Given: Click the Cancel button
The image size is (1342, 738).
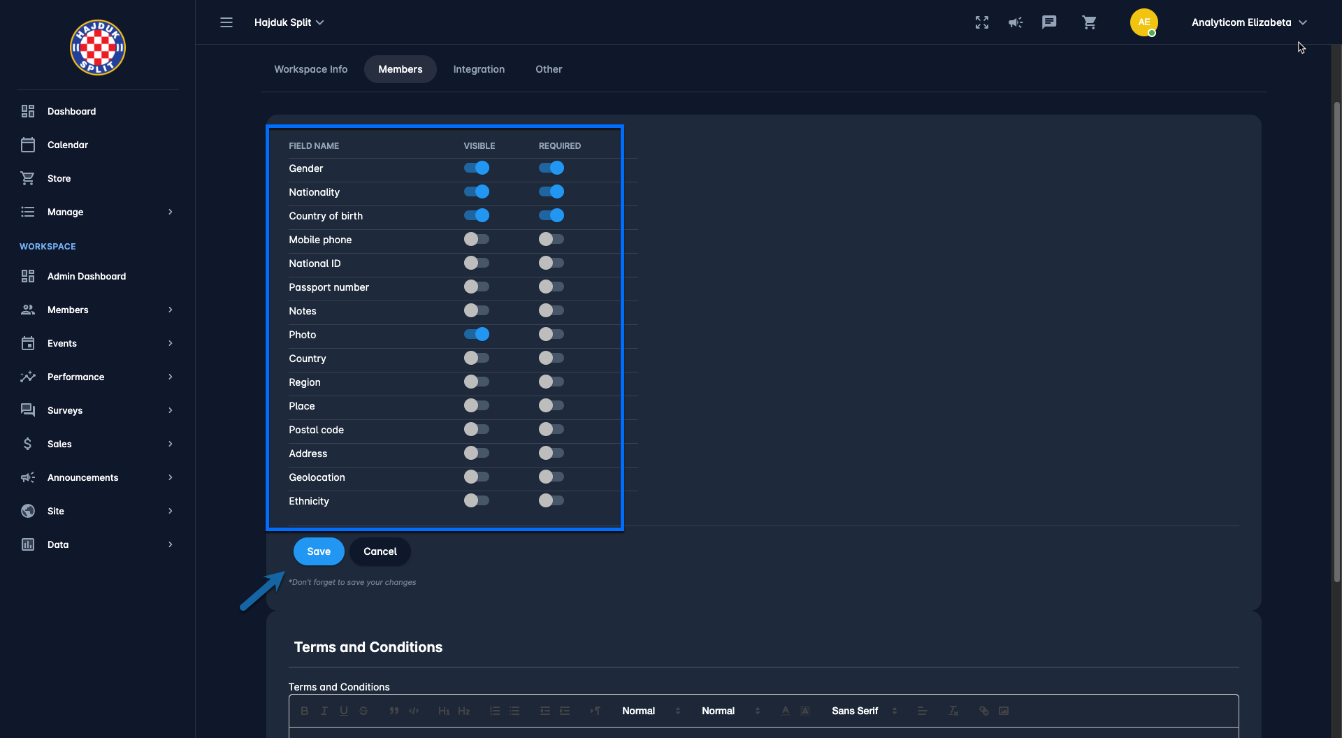Looking at the screenshot, I should pyautogui.click(x=380, y=551).
